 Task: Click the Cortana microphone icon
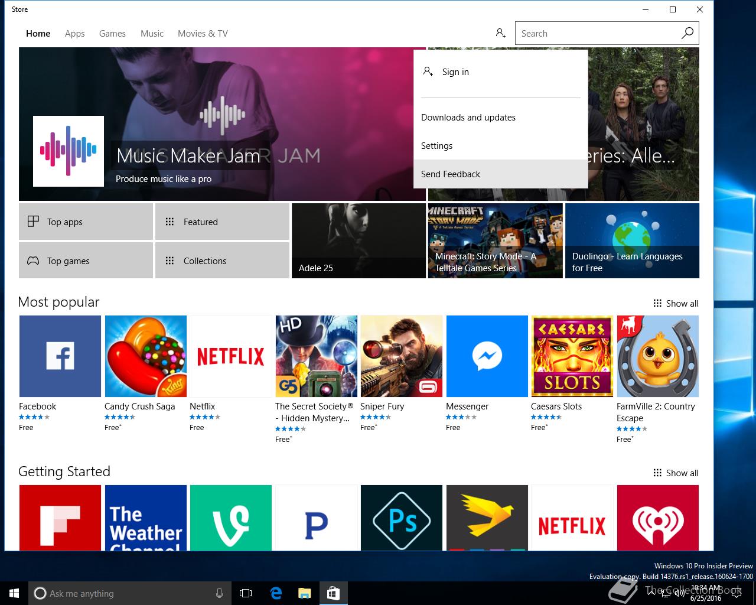(219, 593)
